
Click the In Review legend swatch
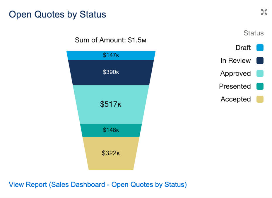pyautogui.click(x=260, y=61)
